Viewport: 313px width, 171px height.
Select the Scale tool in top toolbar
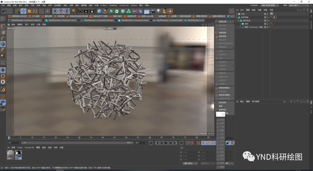pyautogui.click(x=29, y=11)
